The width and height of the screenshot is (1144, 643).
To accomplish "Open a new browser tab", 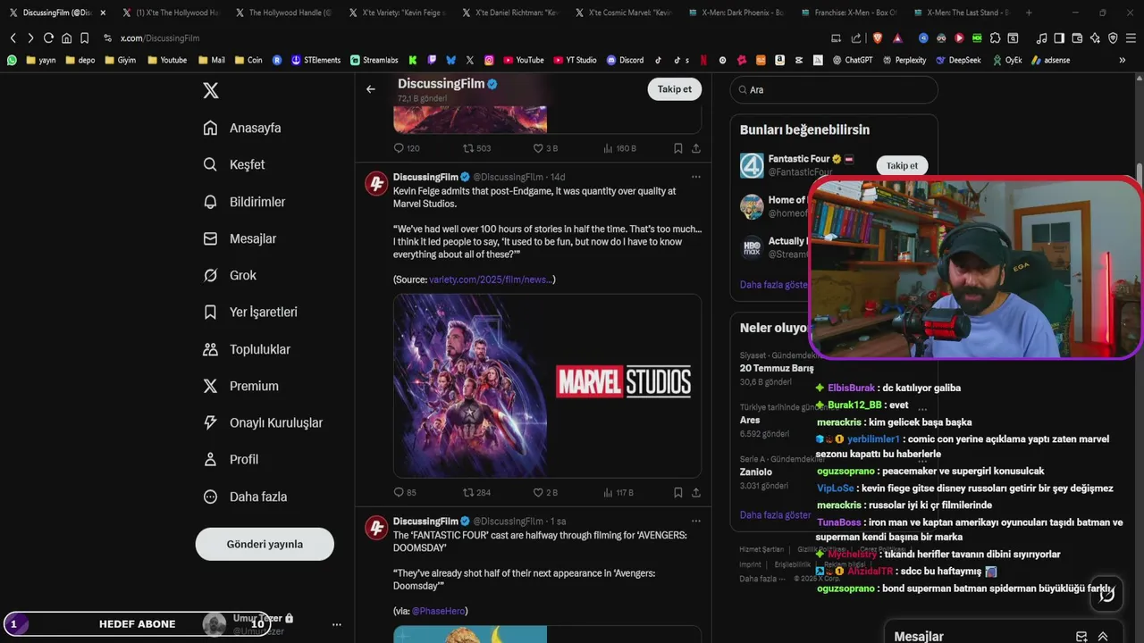I will [x=1029, y=13].
